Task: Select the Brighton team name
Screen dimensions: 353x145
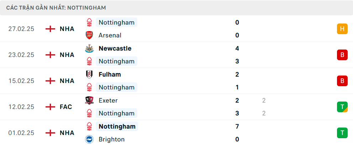Action: coord(112,139)
